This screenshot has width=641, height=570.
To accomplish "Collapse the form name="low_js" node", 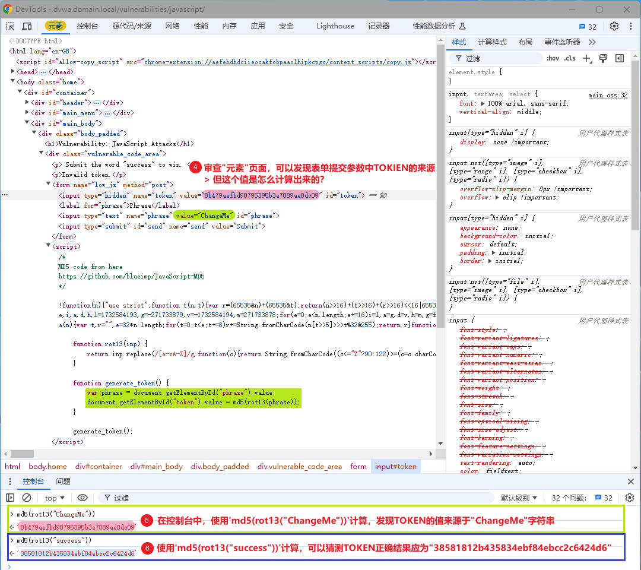I will coord(48,185).
